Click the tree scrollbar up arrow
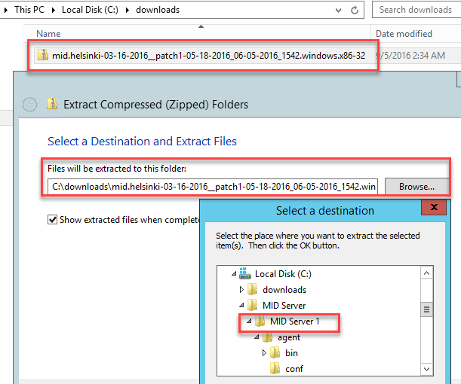 tap(426, 273)
